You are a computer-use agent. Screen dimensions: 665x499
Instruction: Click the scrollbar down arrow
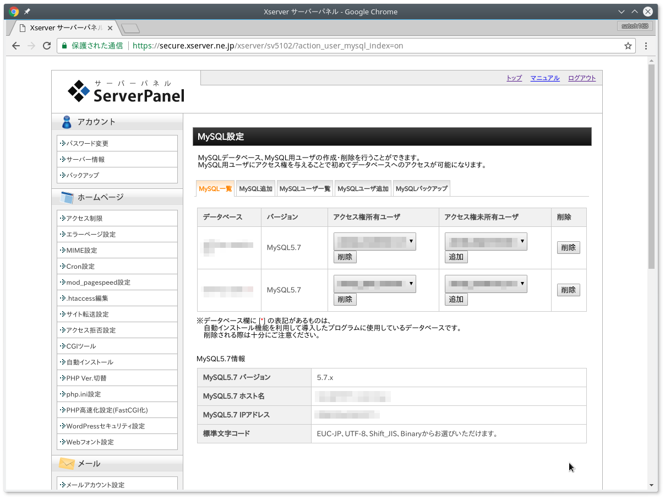[651, 485]
